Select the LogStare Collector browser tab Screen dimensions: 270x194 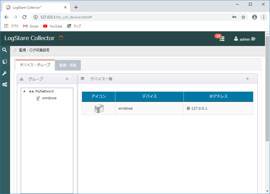36,7
